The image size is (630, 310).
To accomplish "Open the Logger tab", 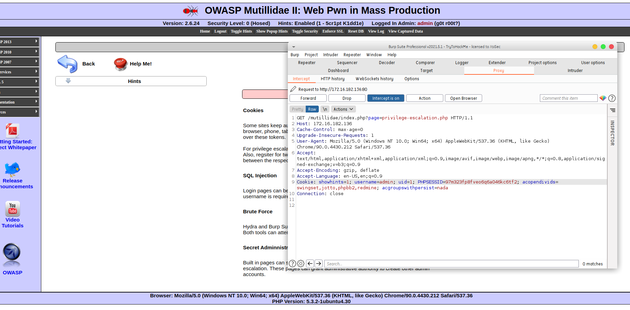I will tap(462, 63).
